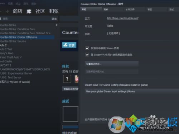Click the question mark friend avatar
179x134 pixels.
[x=67, y=79]
